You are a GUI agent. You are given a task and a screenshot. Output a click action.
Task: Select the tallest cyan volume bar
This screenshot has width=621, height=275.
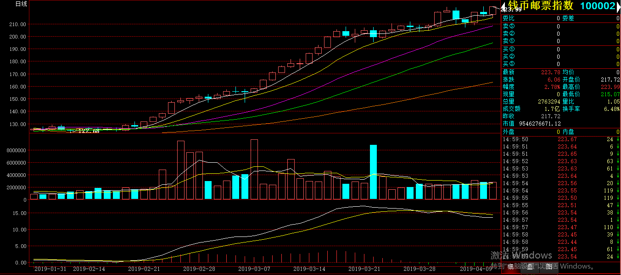coord(373,172)
